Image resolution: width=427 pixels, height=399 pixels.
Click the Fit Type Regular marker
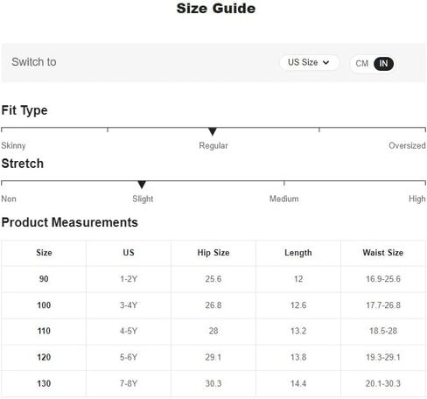click(x=213, y=131)
